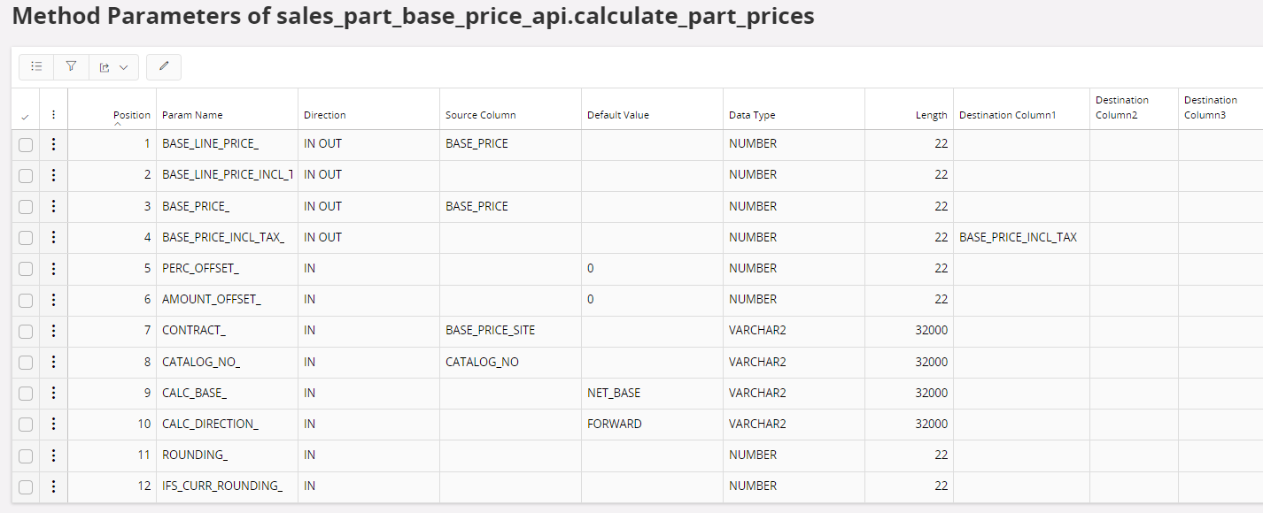This screenshot has width=1263, height=513.
Task: Select the FORWARD default value cell
Action: pyautogui.click(x=614, y=424)
